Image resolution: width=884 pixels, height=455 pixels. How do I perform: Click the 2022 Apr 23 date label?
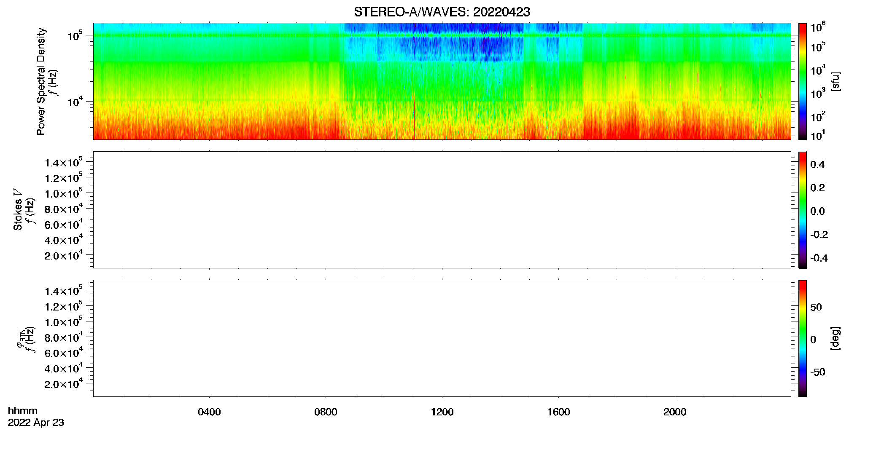tap(36, 423)
